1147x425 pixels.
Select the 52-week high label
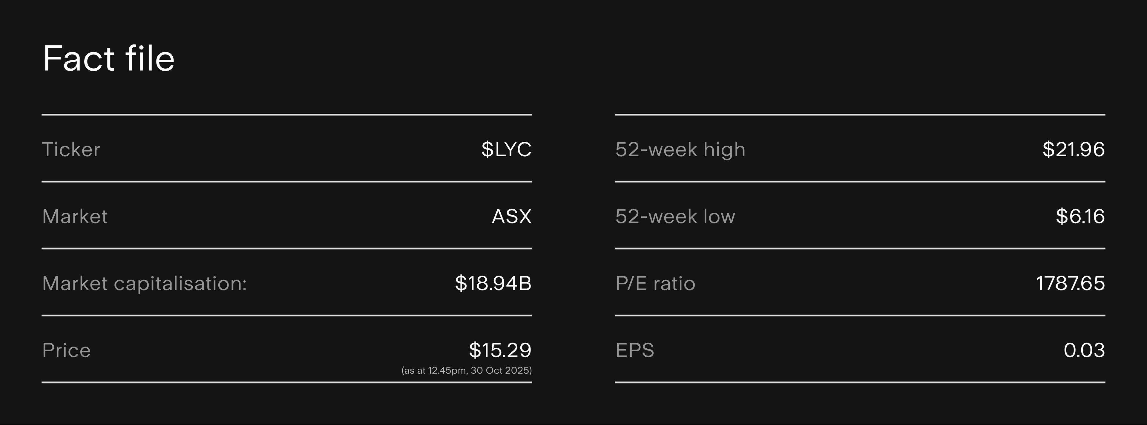pos(680,149)
